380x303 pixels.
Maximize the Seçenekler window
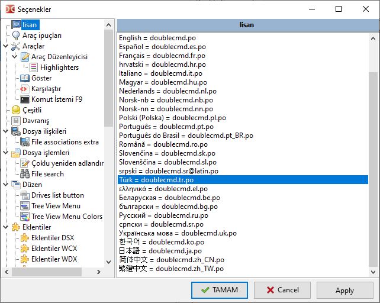click(x=339, y=9)
